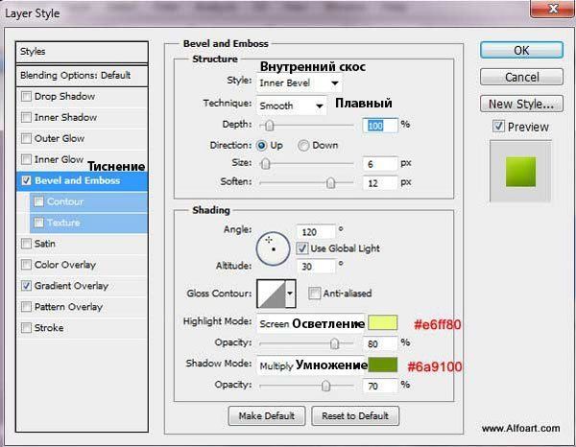Viewport: 576px width, 447px height.
Task: Uncheck the Bevel and Emboss checkbox
Action: (x=26, y=180)
